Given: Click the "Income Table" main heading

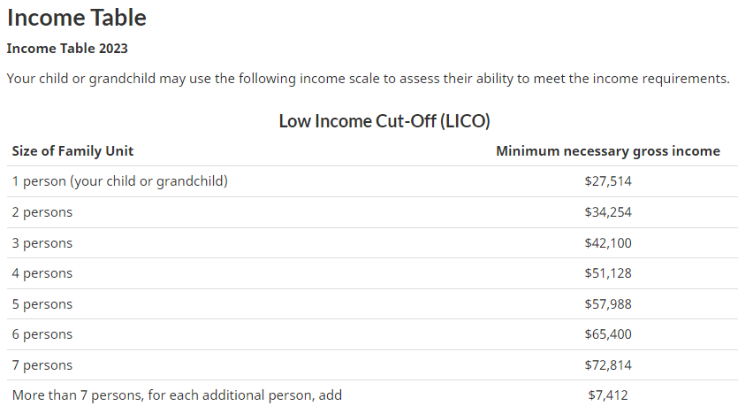Looking at the screenshot, I should point(77,17).
